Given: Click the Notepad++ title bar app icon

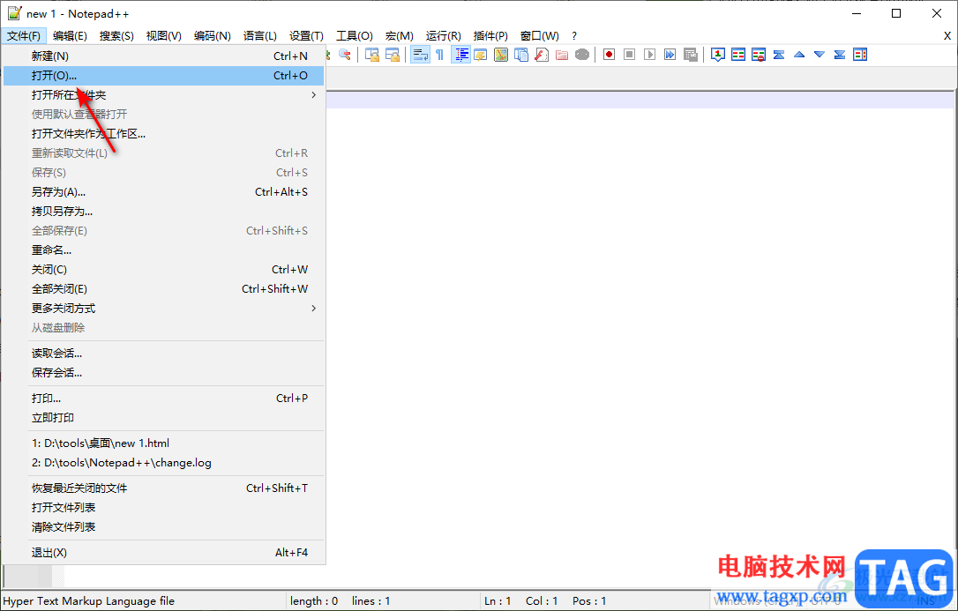Looking at the screenshot, I should (x=14, y=13).
